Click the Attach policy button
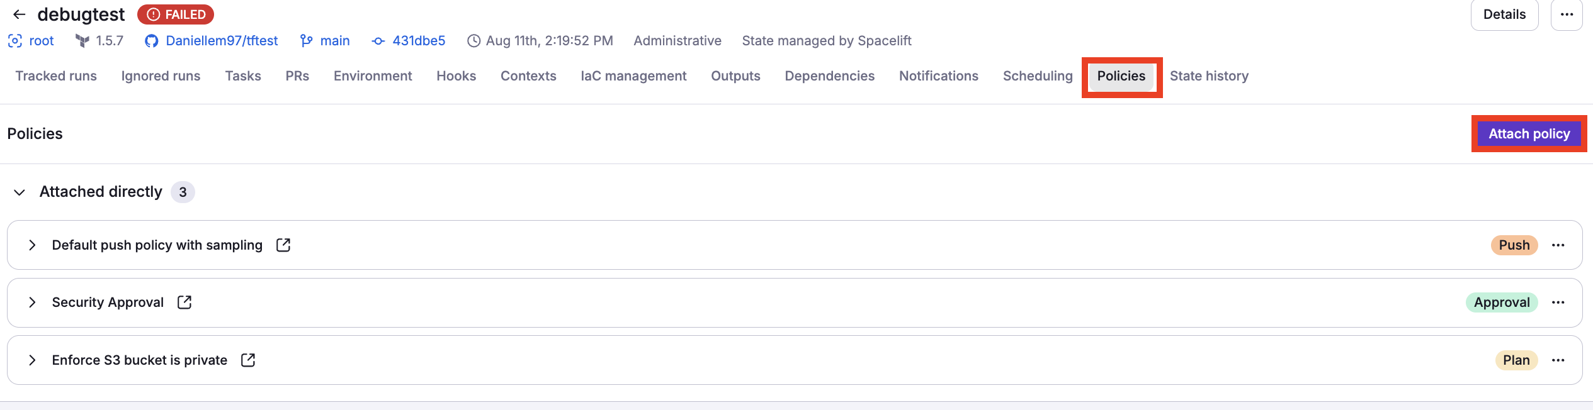 pos(1529,133)
